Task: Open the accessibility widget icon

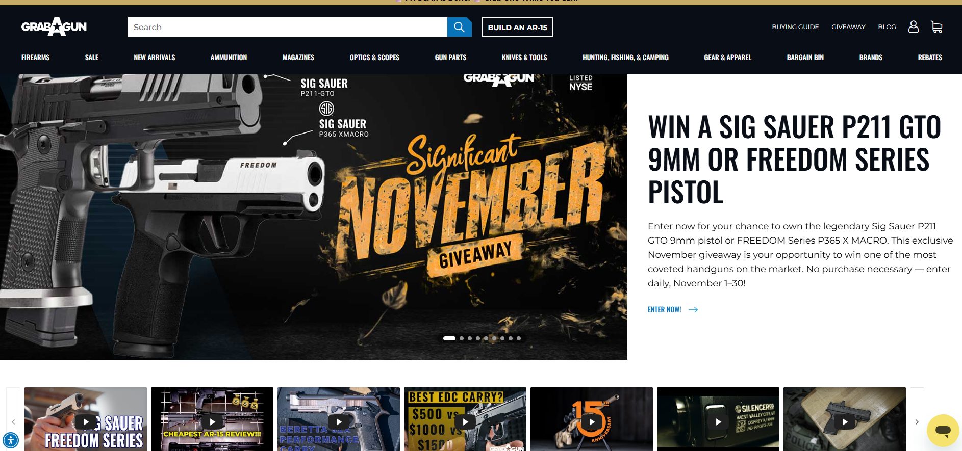Action: [x=11, y=440]
